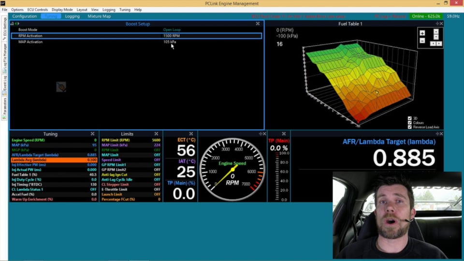464x261 pixels.
Task: Open the ECU Settings side tab
Action: tap(4, 29)
